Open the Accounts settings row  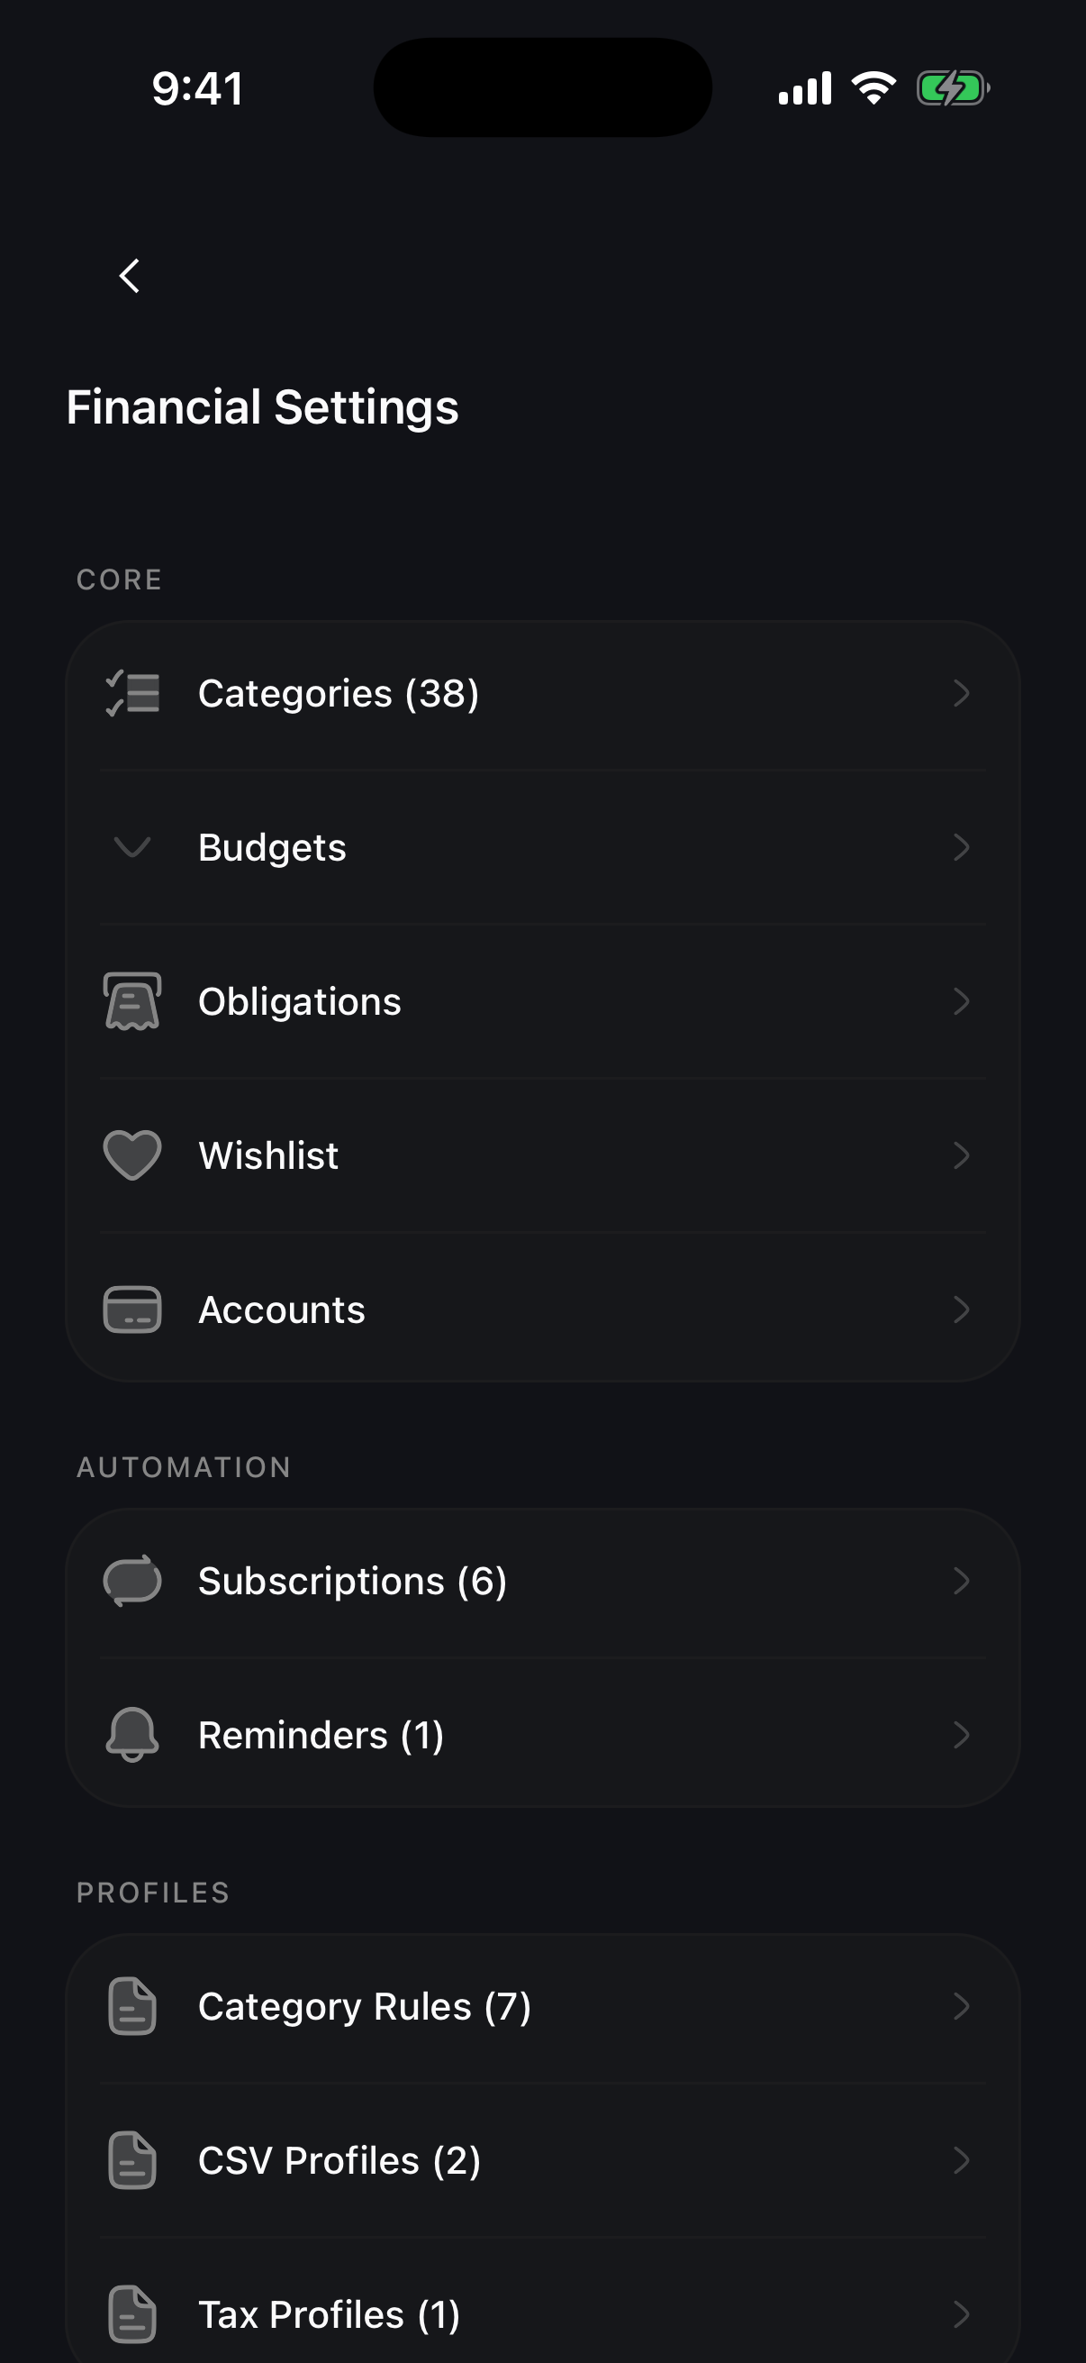pos(542,1309)
